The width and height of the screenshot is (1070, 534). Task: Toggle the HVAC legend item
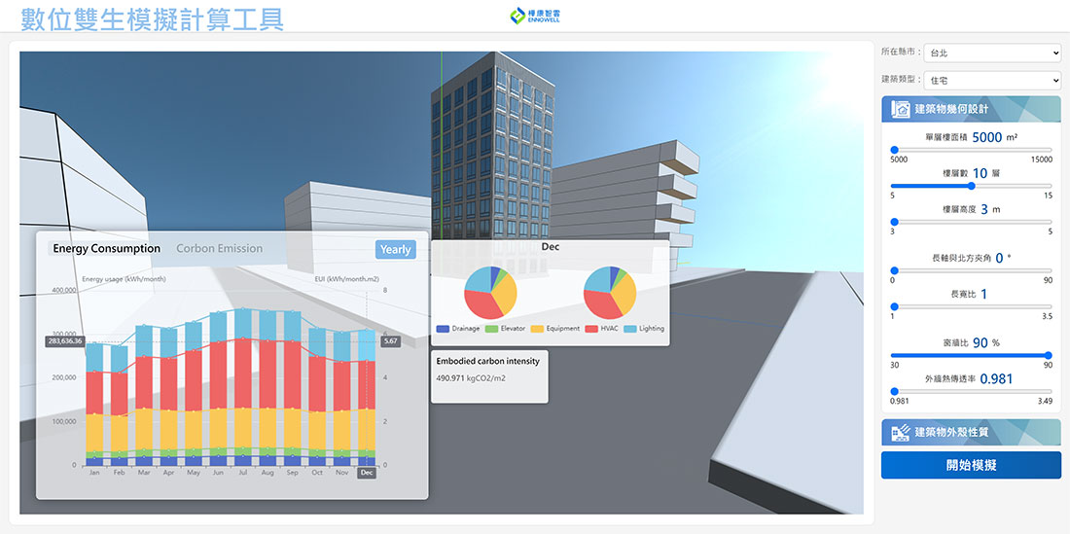602,329
